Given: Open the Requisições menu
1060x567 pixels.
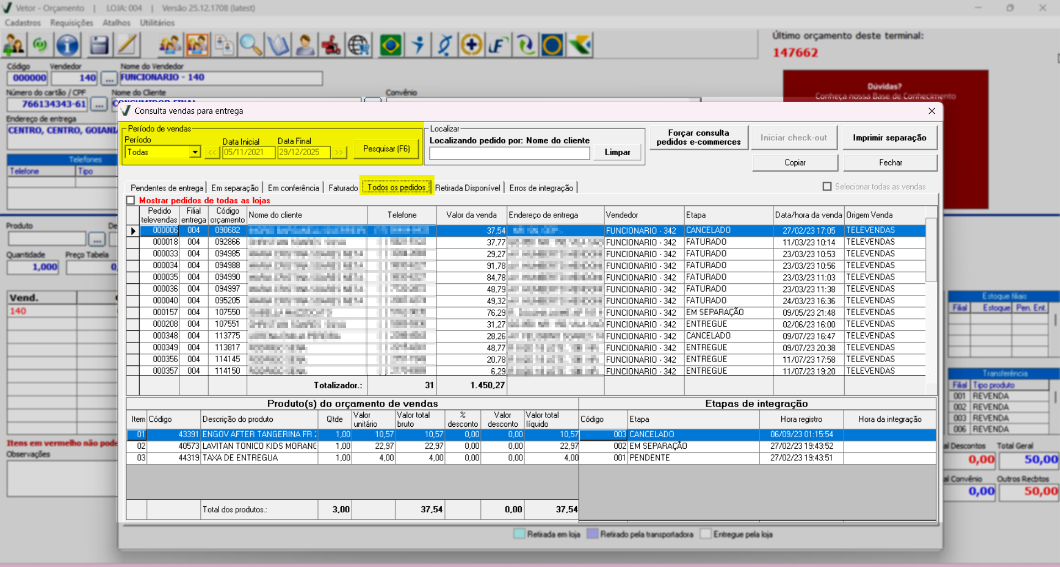Looking at the screenshot, I should [71, 23].
